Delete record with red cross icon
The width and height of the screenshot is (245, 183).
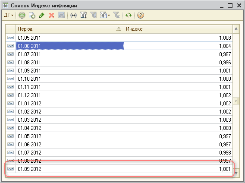tap(52, 16)
